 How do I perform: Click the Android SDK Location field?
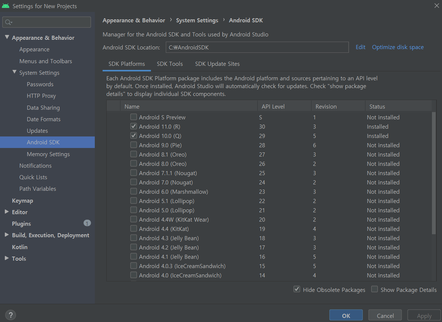pyautogui.click(x=257, y=47)
